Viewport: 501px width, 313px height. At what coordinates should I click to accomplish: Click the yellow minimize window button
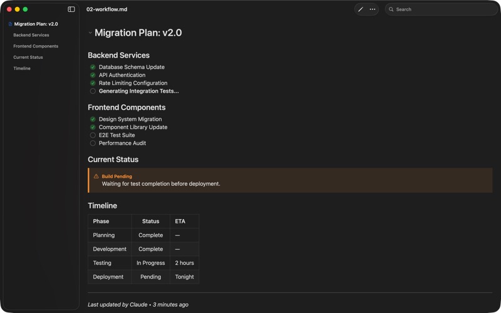tap(18, 9)
